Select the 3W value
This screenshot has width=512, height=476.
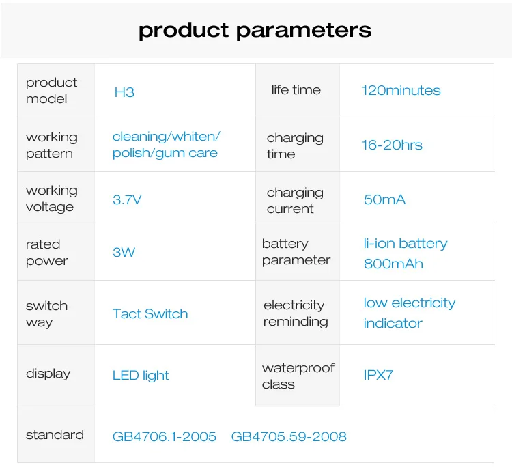point(124,252)
